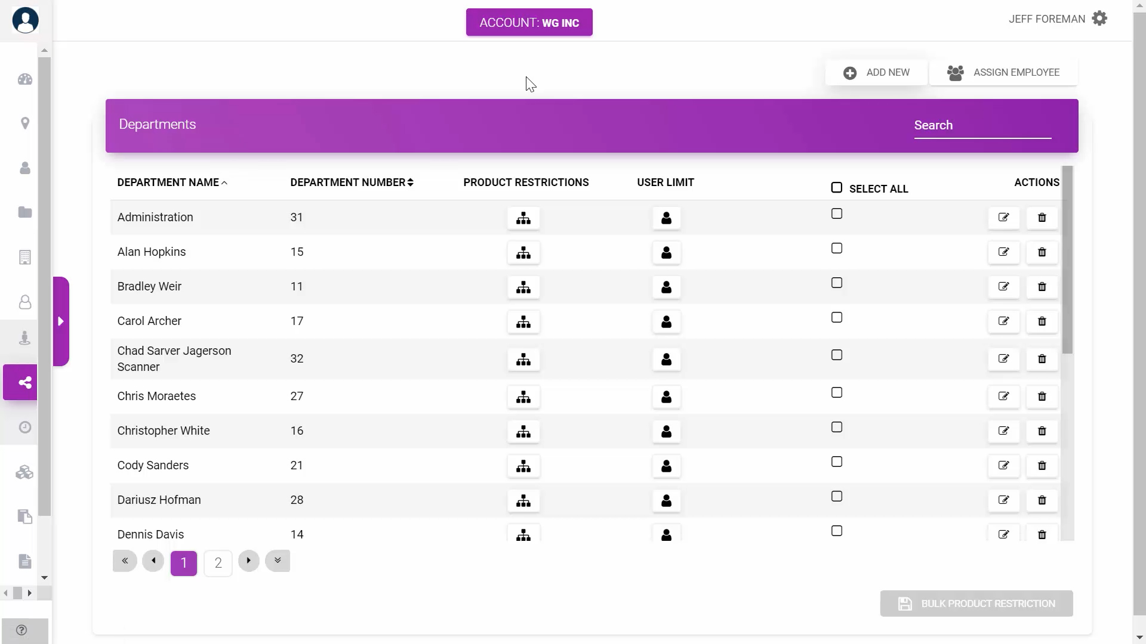Edit the Dariusz Hofman department

tap(1004, 500)
